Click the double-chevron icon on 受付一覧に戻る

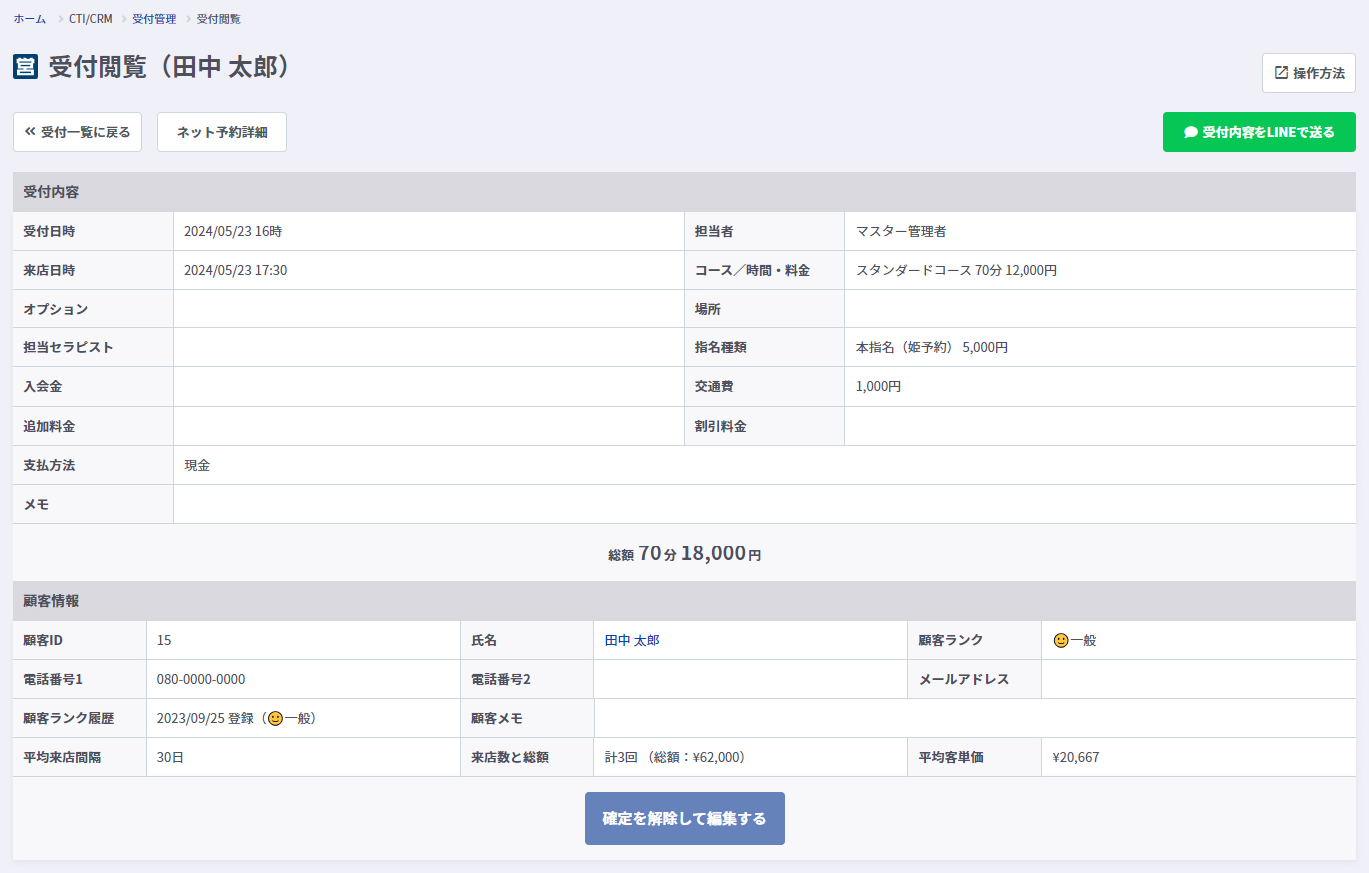(30, 132)
